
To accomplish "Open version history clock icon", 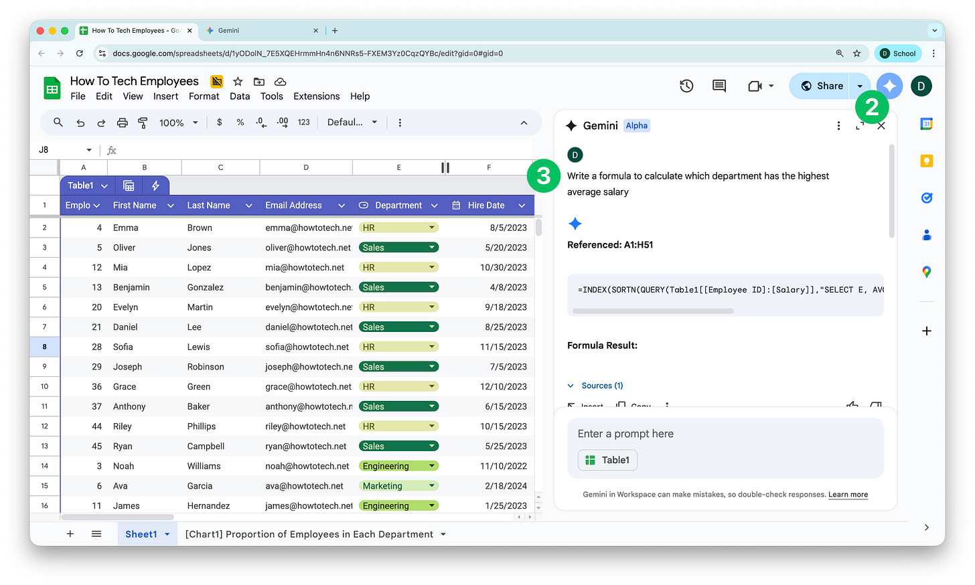I will [x=686, y=86].
